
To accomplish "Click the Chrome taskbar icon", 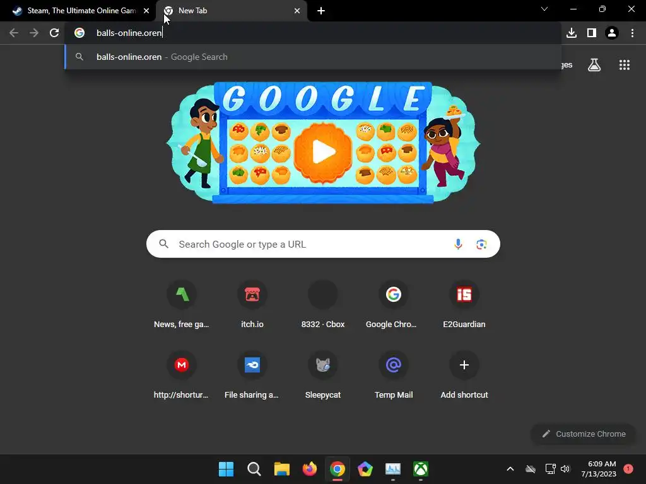I will pyautogui.click(x=337, y=469).
